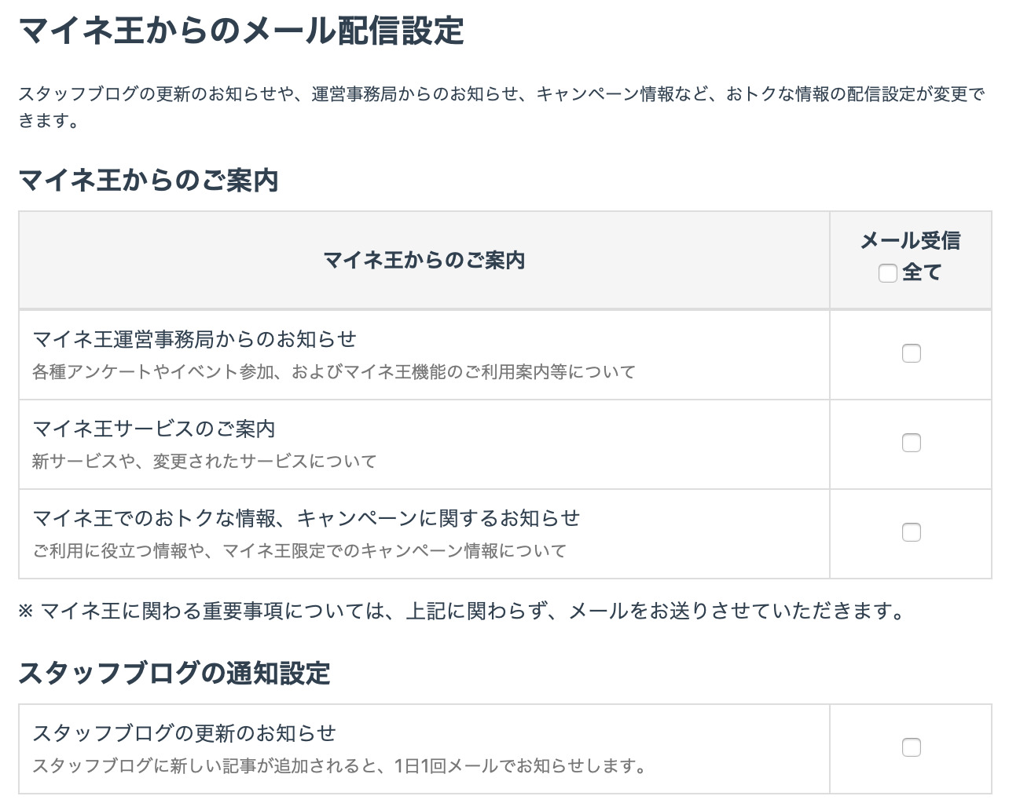Check the 全て select-all checkbox
The width and height of the screenshot is (1009, 807).
pos(887,273)
